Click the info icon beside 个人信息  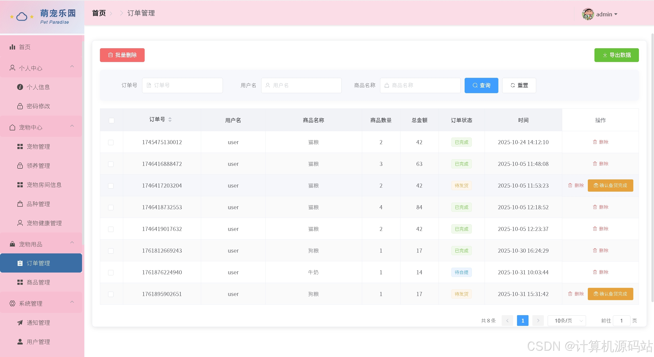(20, 87)
